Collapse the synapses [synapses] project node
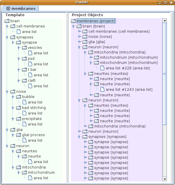The image size is (175, 185). [79, 137]
